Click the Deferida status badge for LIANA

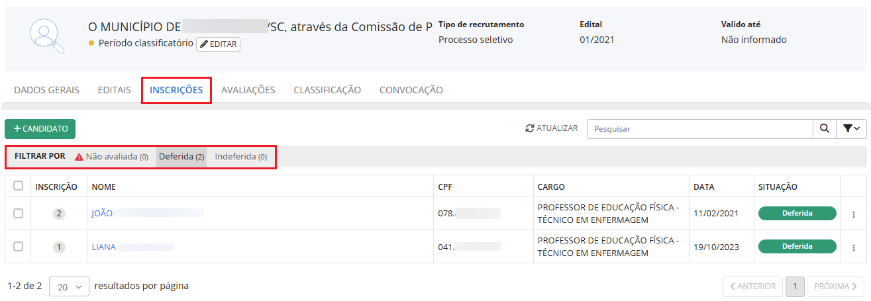[797, 246]
